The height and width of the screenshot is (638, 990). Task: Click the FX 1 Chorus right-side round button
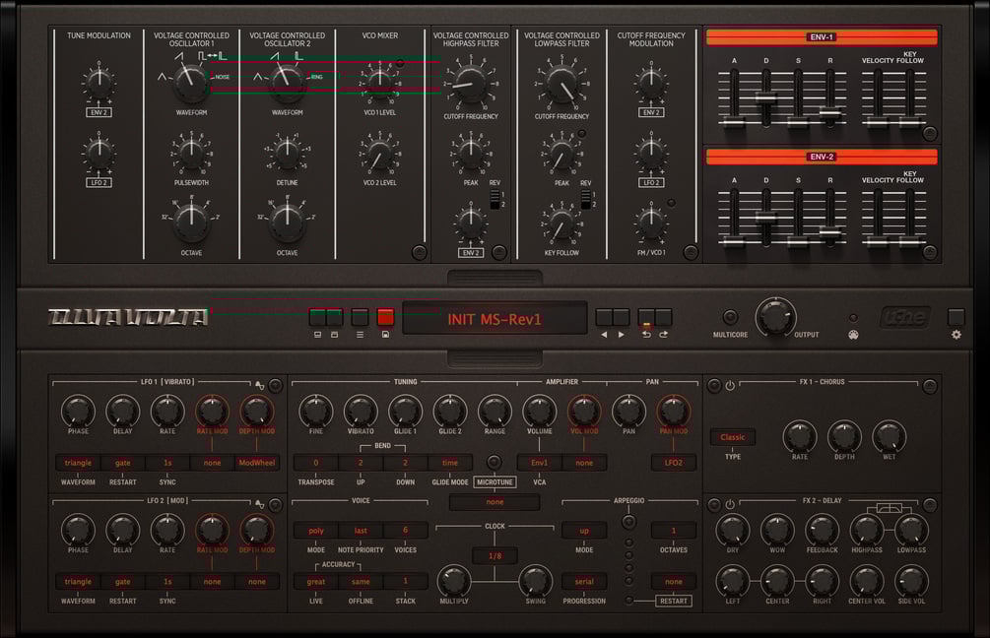tap(929, 386)
